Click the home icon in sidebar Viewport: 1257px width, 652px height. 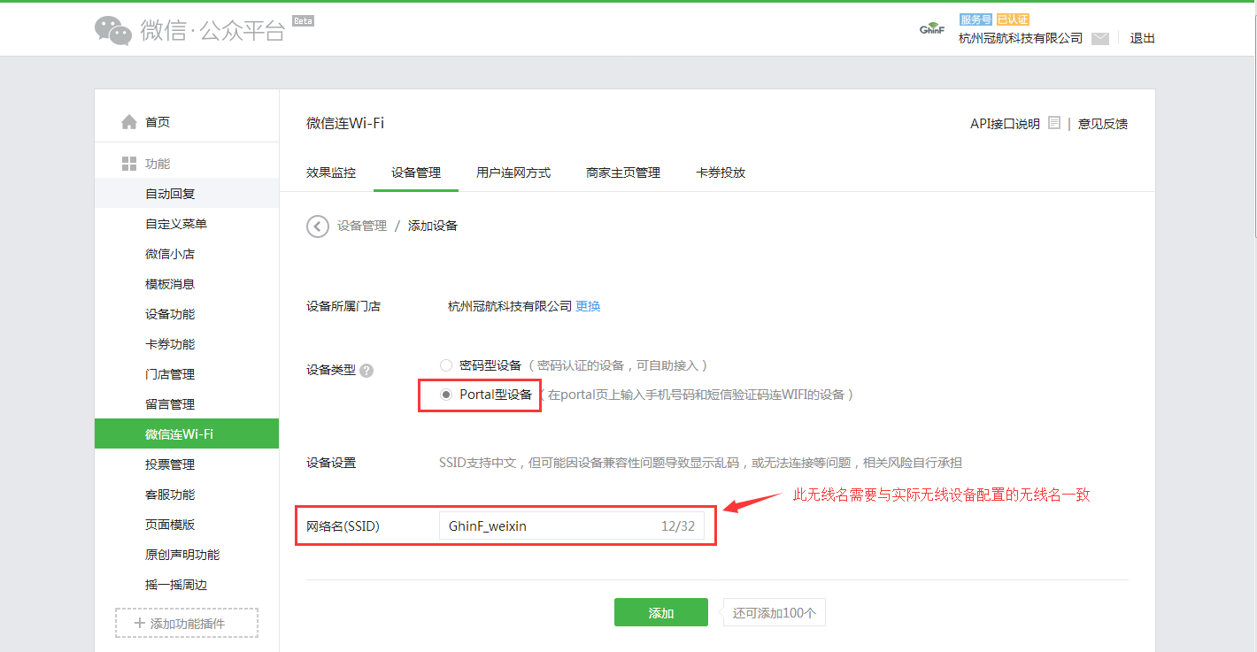click(129, 122)
